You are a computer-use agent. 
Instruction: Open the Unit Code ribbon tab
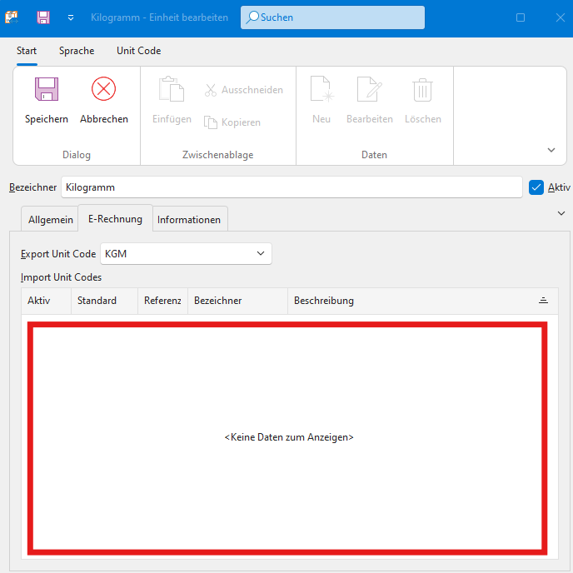tap(138, 51)
